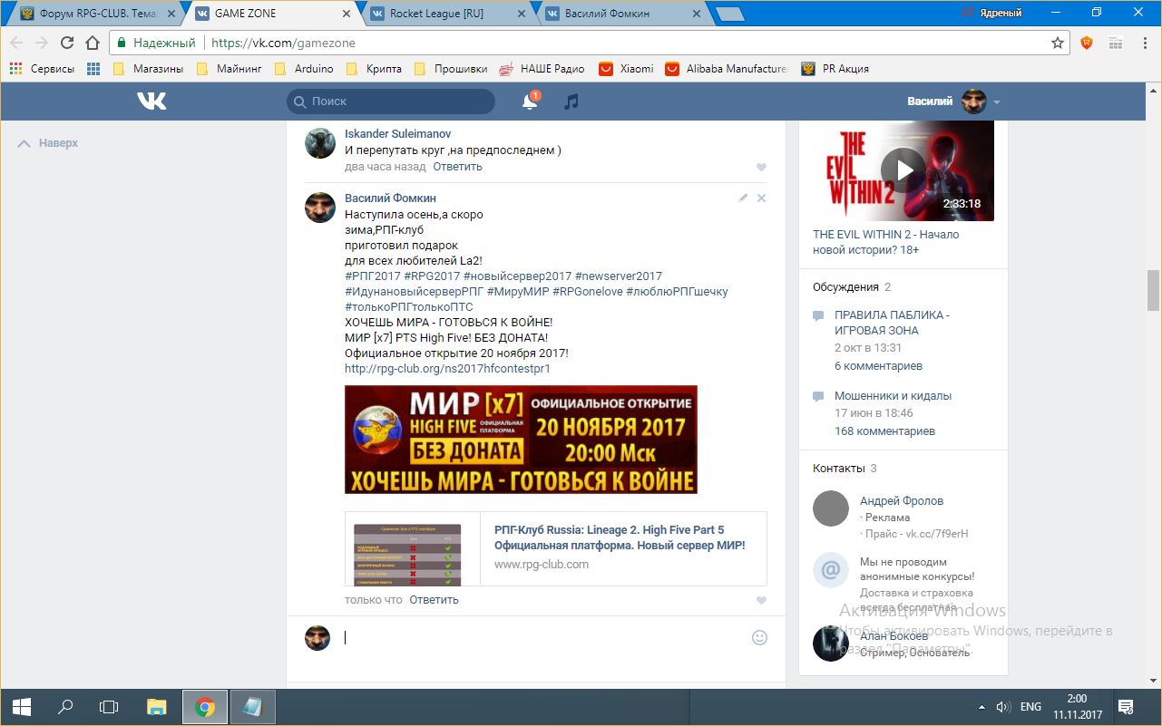Image resolution: width=1162 pixels, height=726 pixels.
Task: Click the comment text input box
Action: pyautogui.click(x=544, y=637)
